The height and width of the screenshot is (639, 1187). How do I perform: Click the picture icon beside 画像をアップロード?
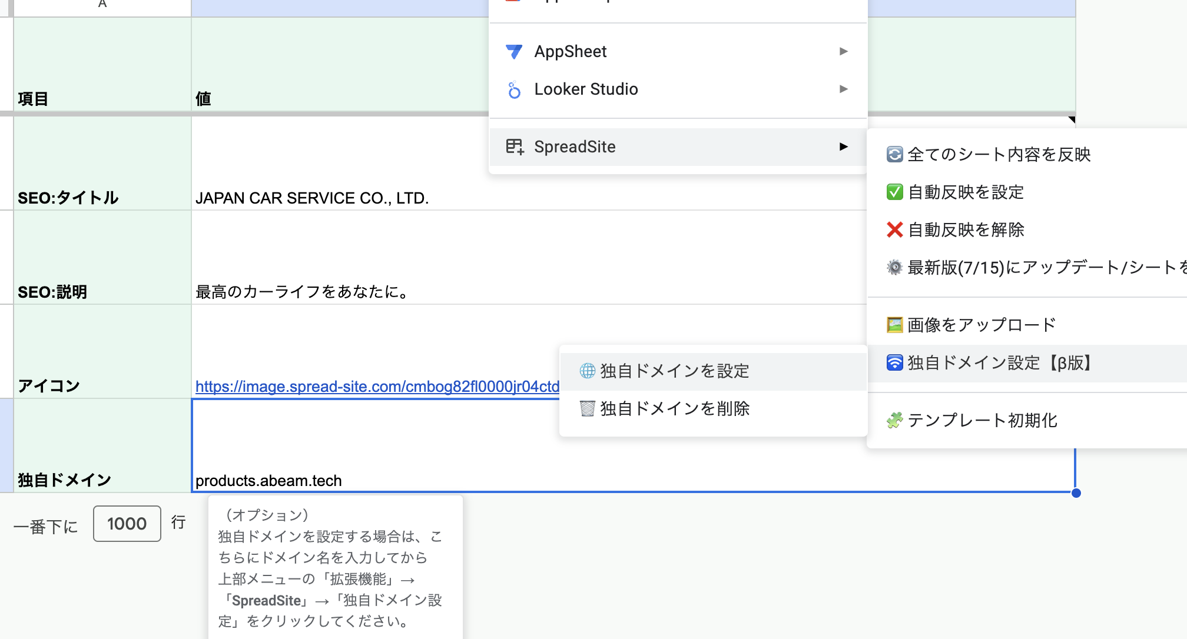[x=894, y=325]
